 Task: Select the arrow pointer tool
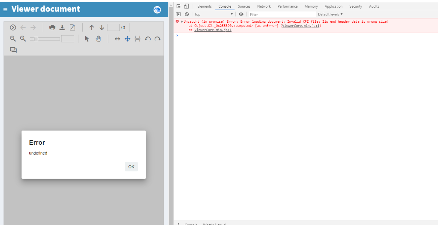[87, 39]
